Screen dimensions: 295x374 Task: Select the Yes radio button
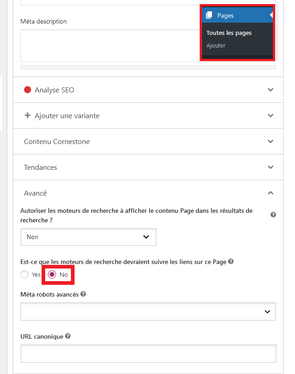[23, 274]
